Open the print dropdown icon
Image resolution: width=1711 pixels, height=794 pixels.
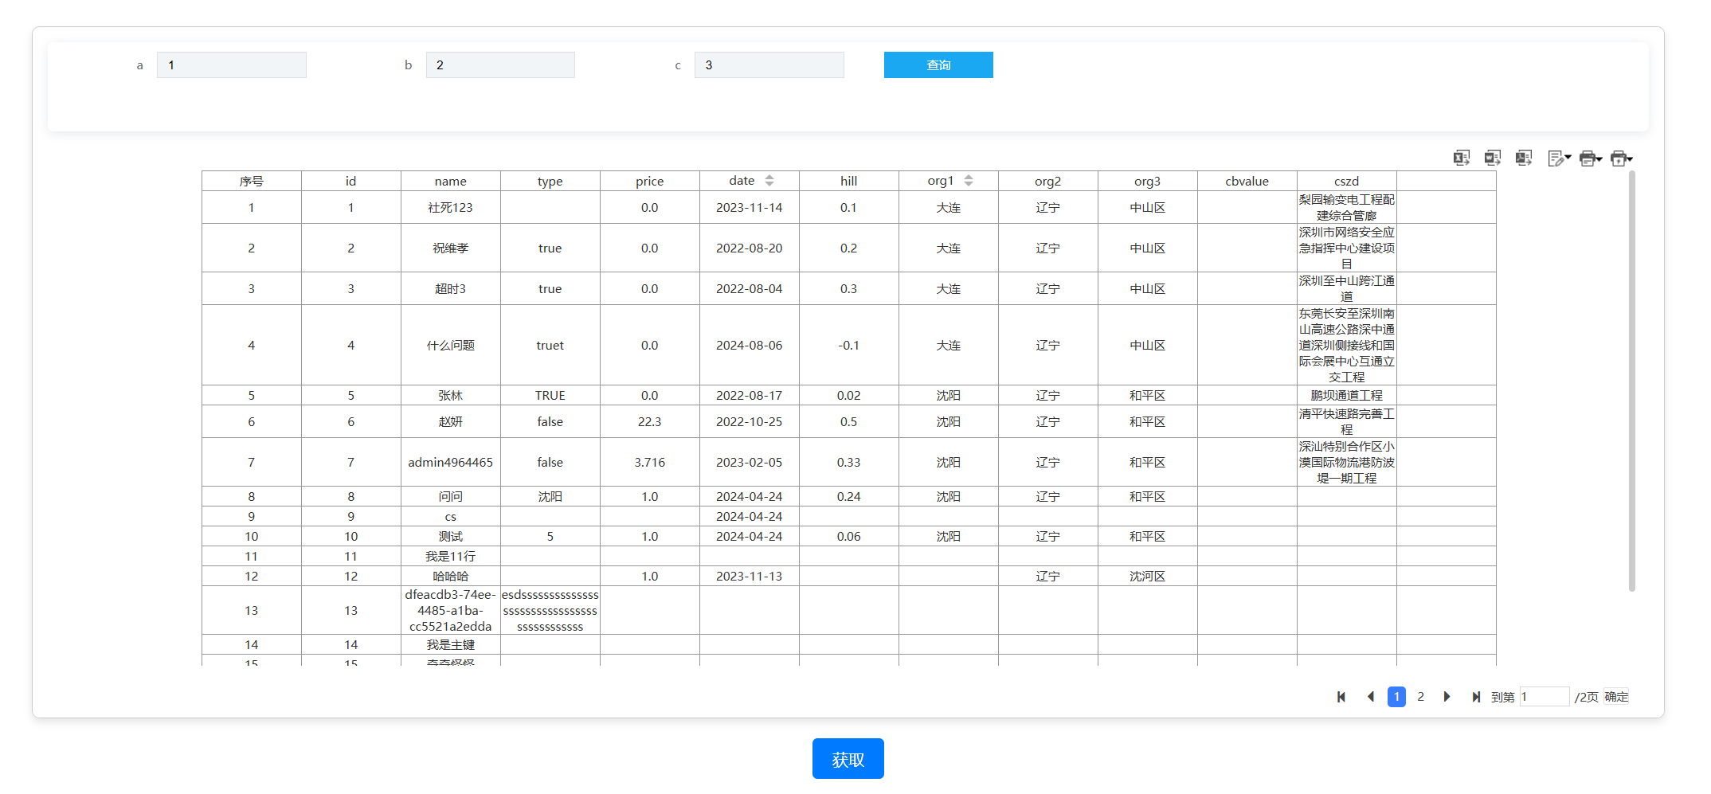point(1590,158)
